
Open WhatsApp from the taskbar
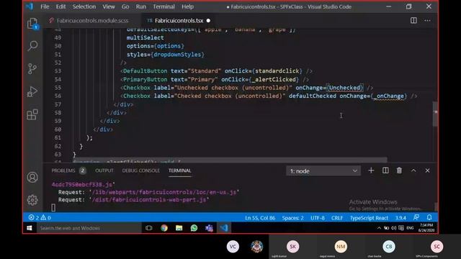[194, 228]
